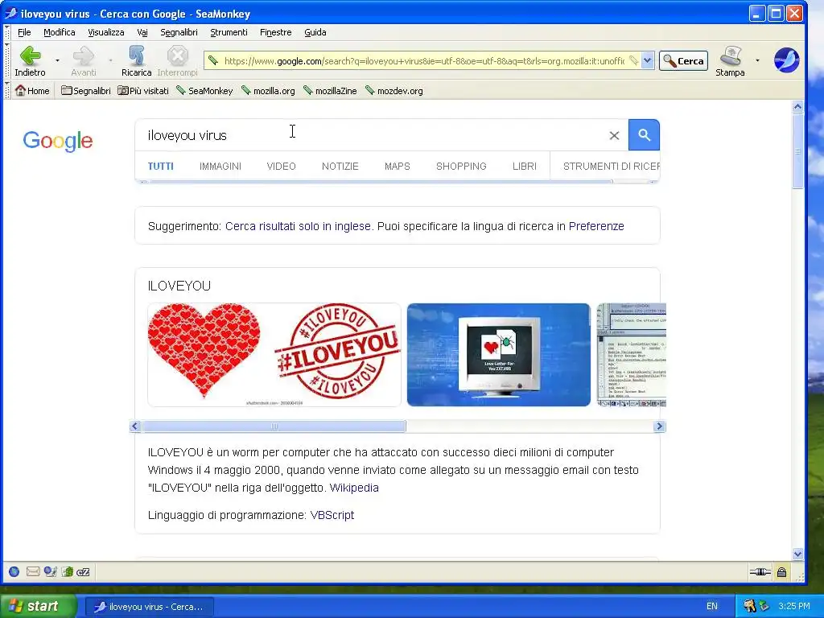Open the code screenshot thumbnail
Viewport: 824px width, 618px height.
point(632,355)
